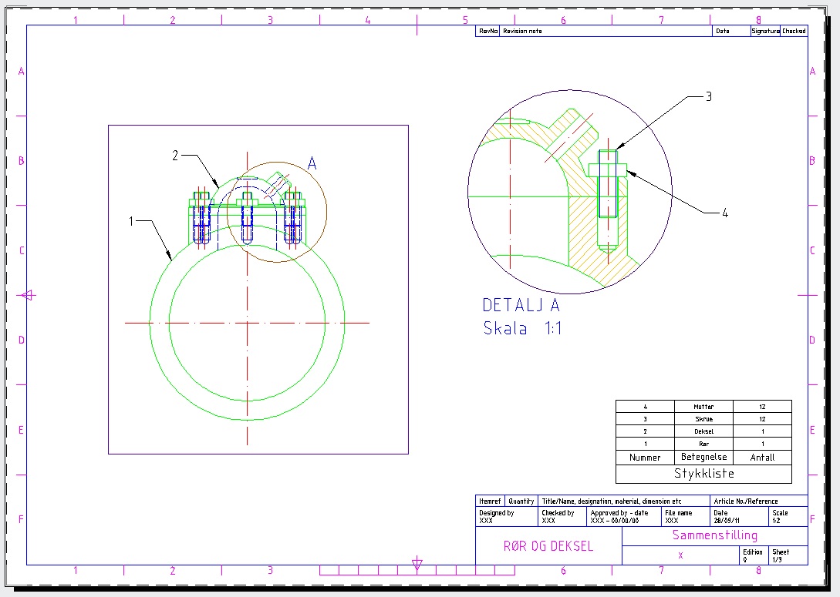Click the "Betegnelse" column header
Screen dimensions: 840x597
point(704,457)
